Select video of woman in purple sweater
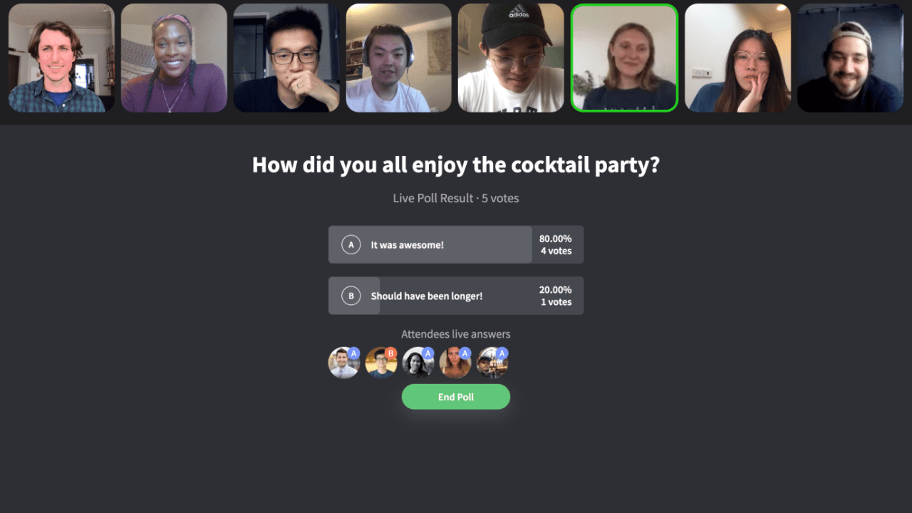 click(174, 58)
